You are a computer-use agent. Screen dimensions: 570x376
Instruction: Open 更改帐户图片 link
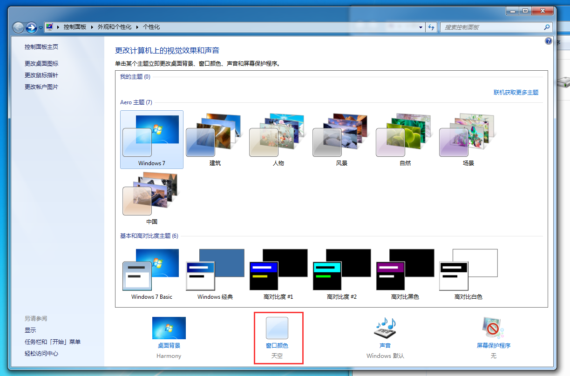point(41,87)
